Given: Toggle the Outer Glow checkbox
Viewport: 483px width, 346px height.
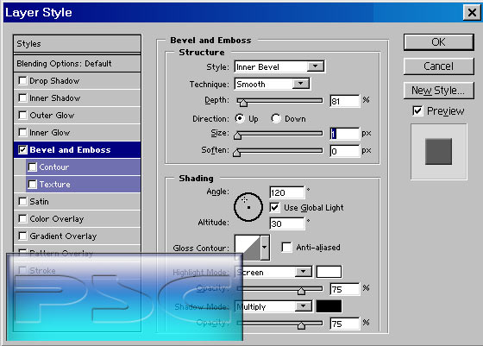Looking at the screenshot, I should (x=22, y=116).
